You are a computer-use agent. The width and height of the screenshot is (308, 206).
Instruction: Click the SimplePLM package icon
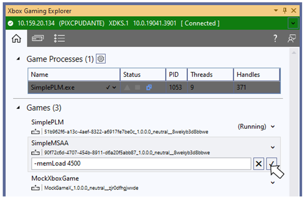pyautogui.click(x=36, y=131)
